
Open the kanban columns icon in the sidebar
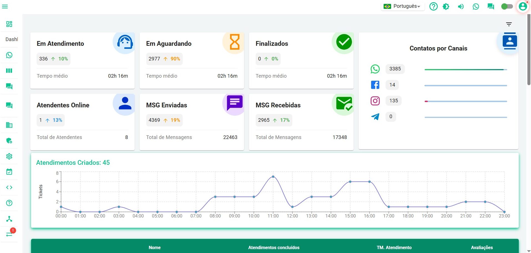click(9, 71)
